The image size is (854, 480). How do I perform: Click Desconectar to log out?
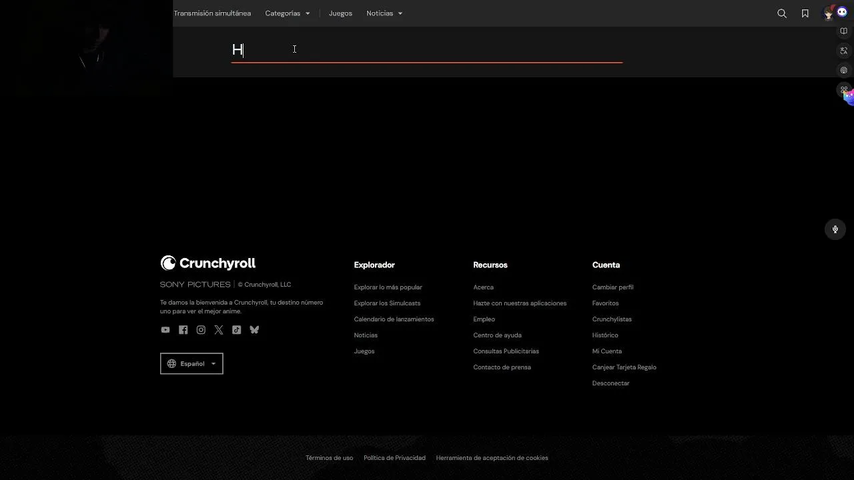tap(610, 383)
